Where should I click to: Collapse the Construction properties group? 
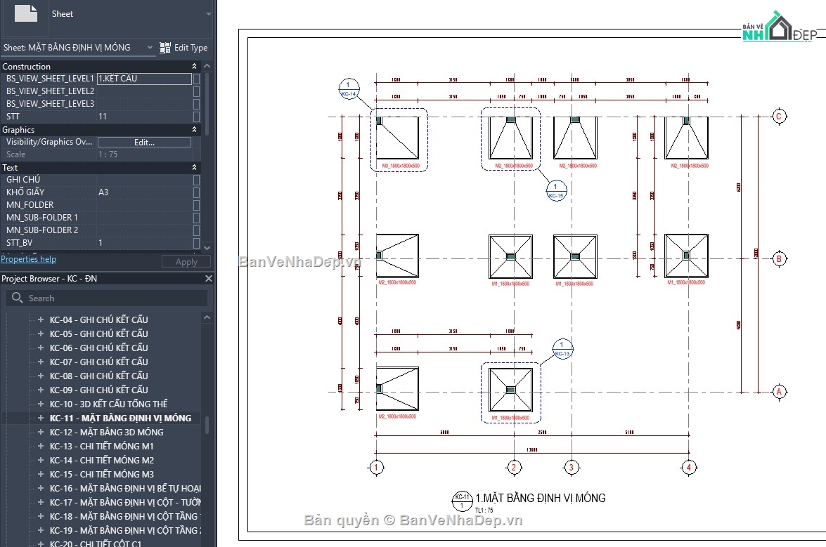[195, 66]
